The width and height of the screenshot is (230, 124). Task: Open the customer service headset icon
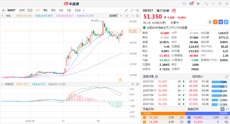coord(184,4)
